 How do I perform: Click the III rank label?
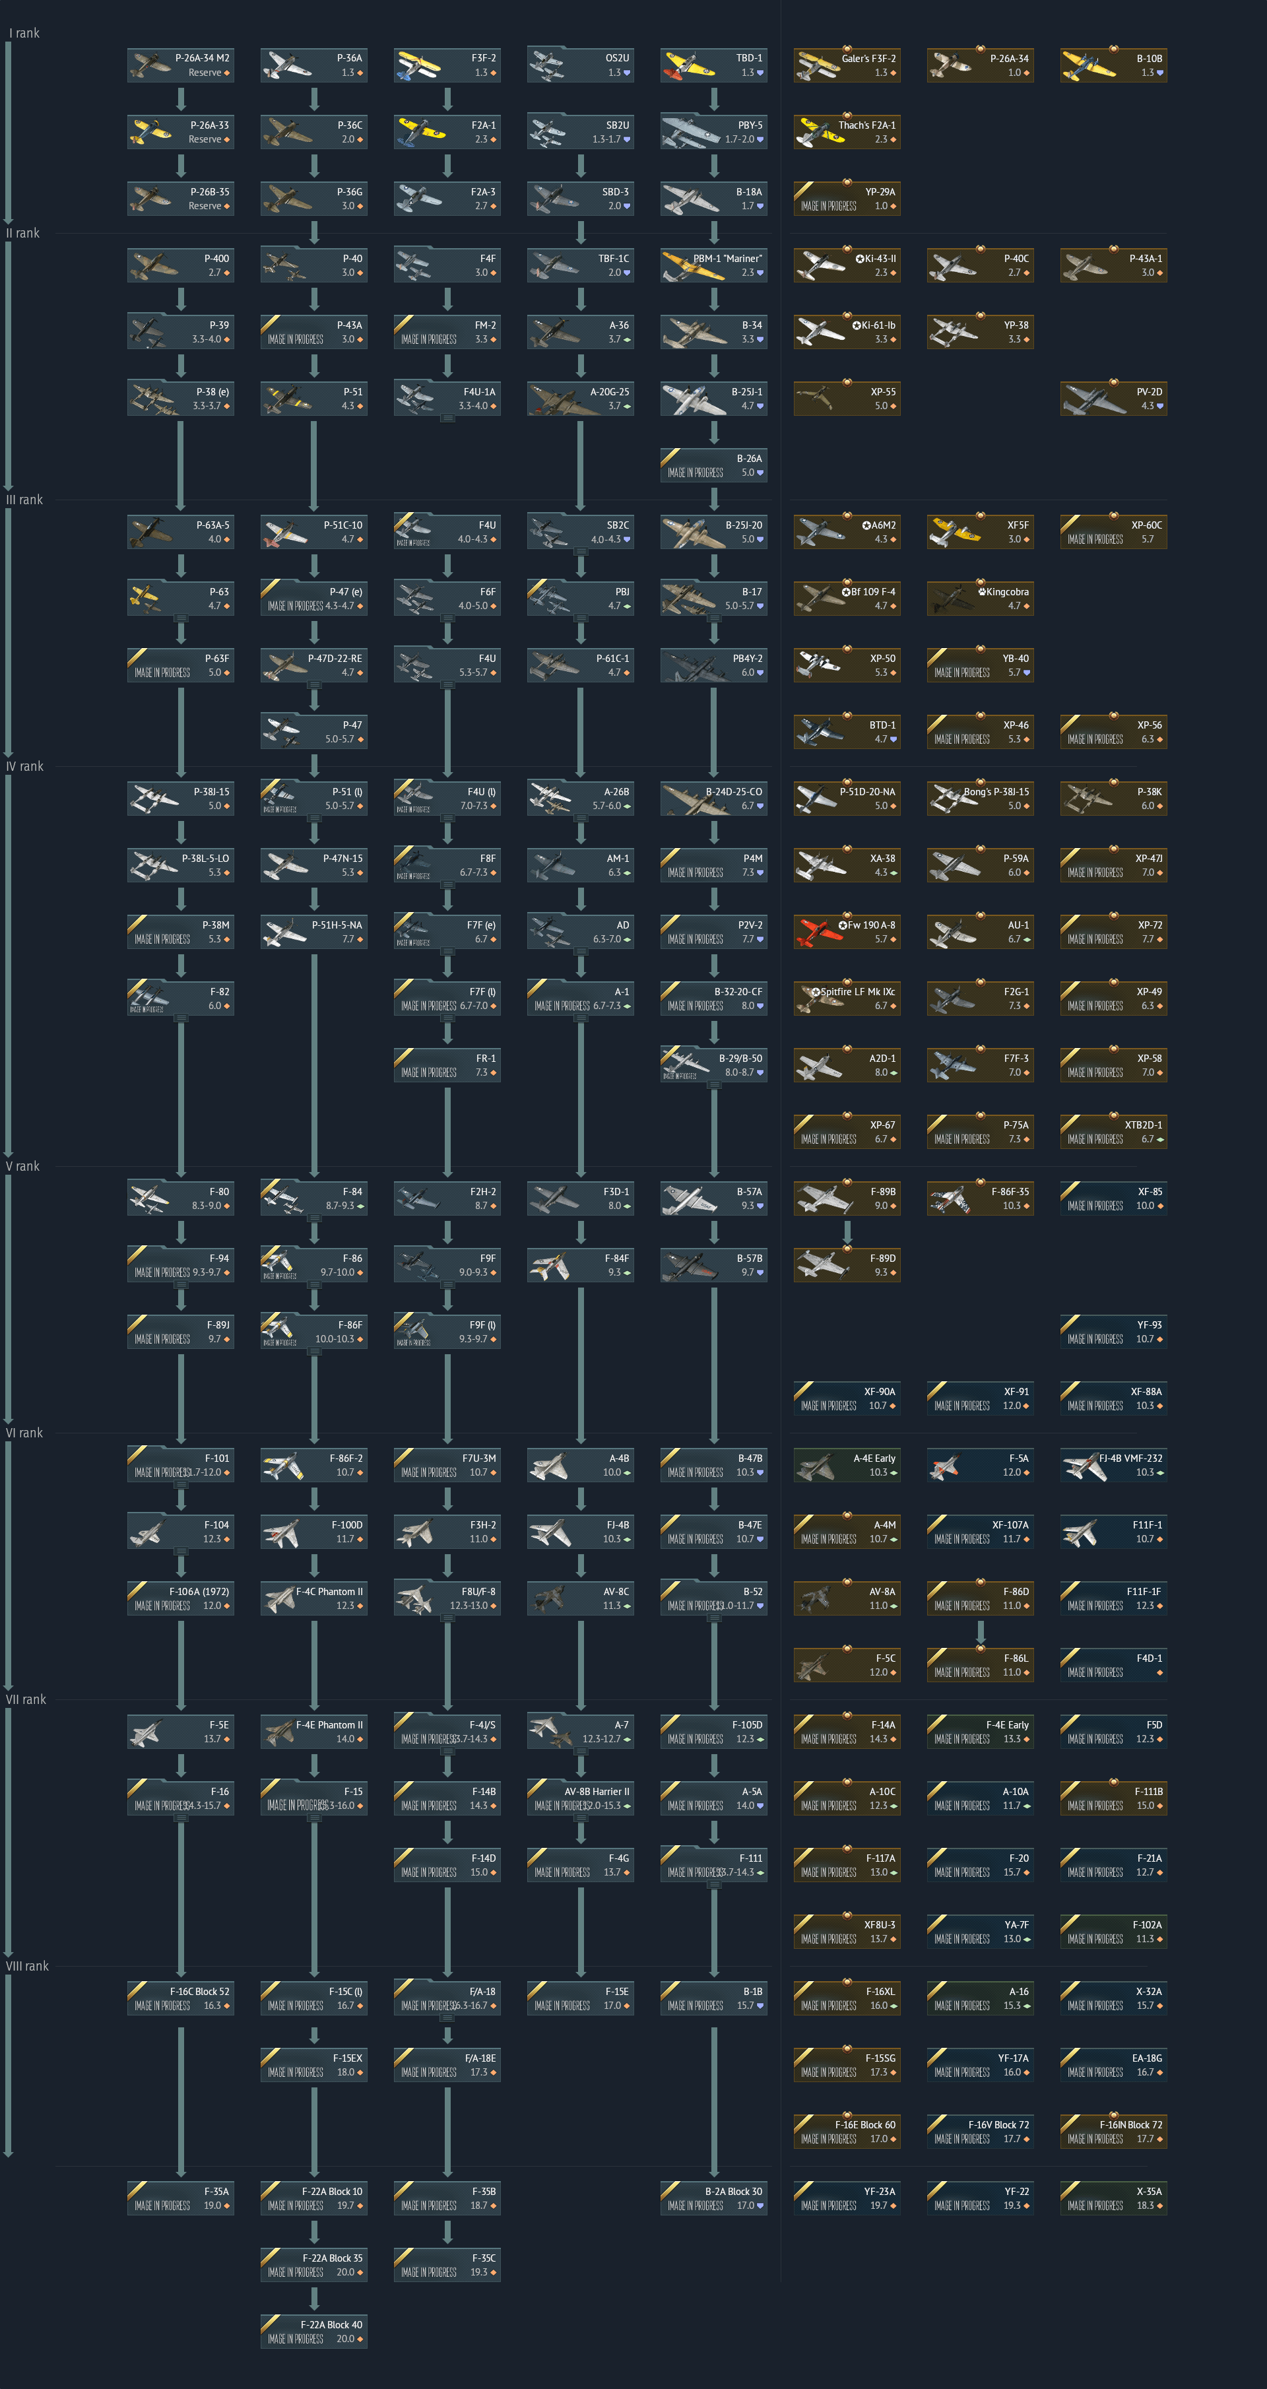pos(24,500)
